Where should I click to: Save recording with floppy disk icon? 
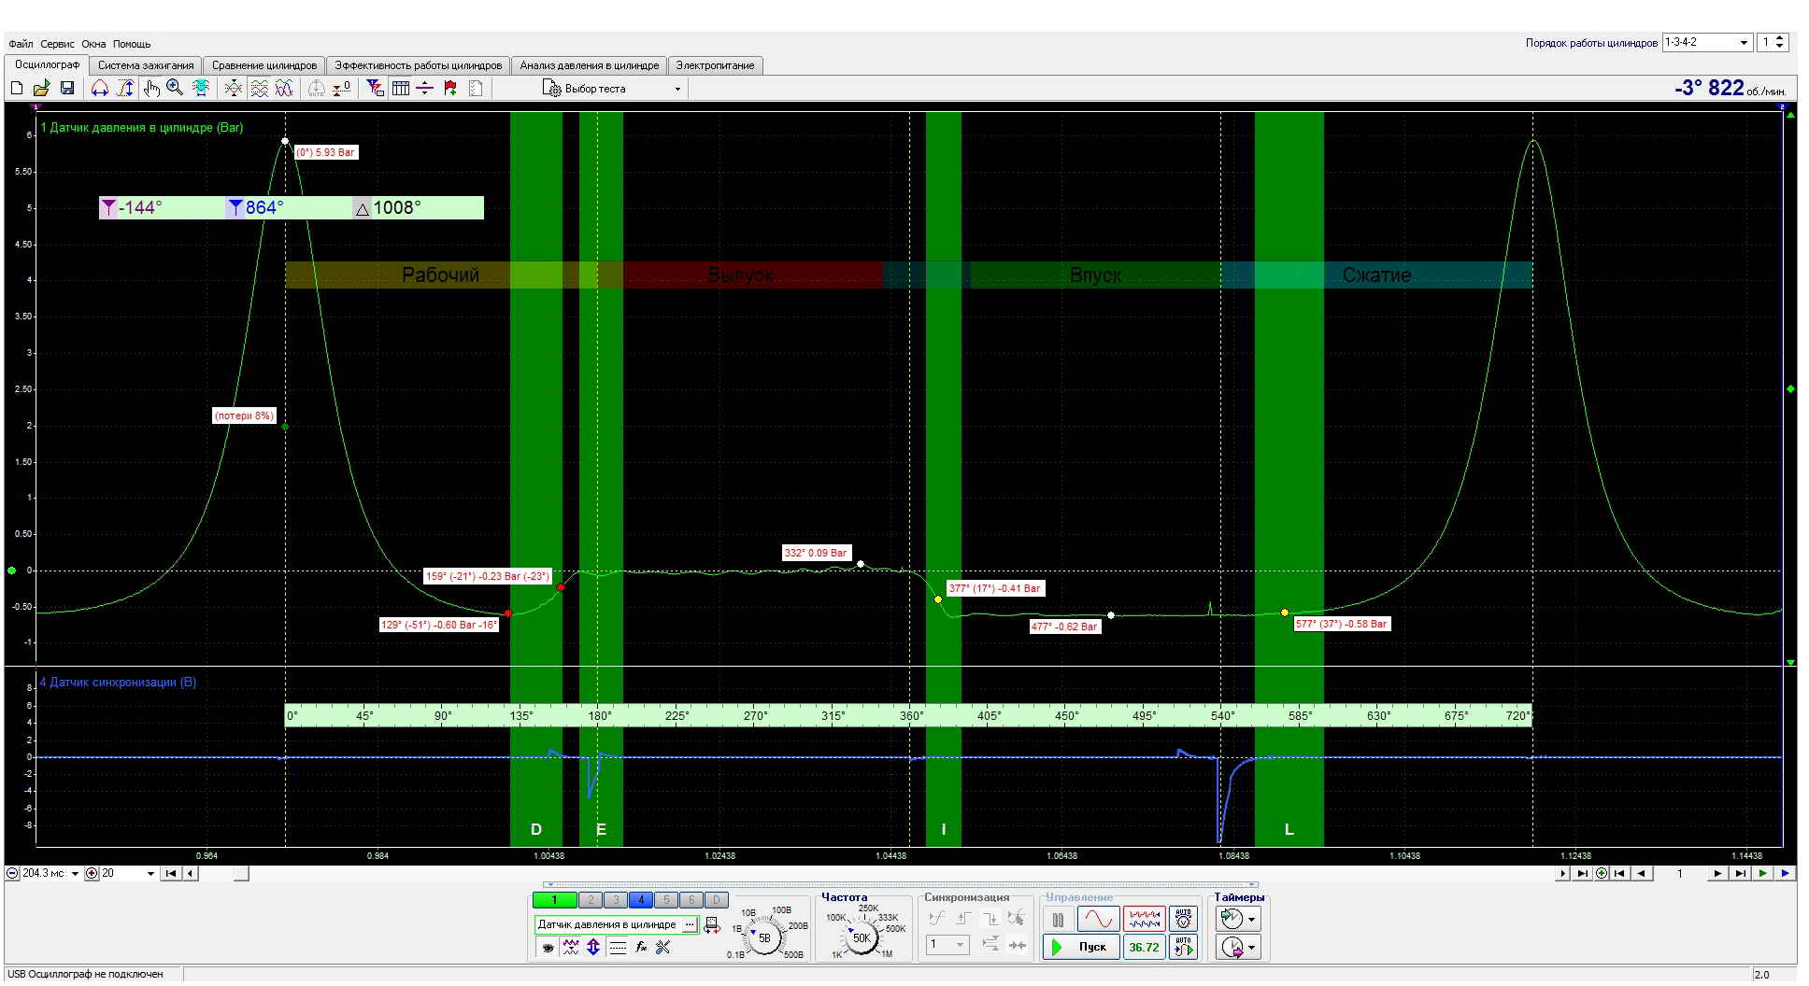66,89
